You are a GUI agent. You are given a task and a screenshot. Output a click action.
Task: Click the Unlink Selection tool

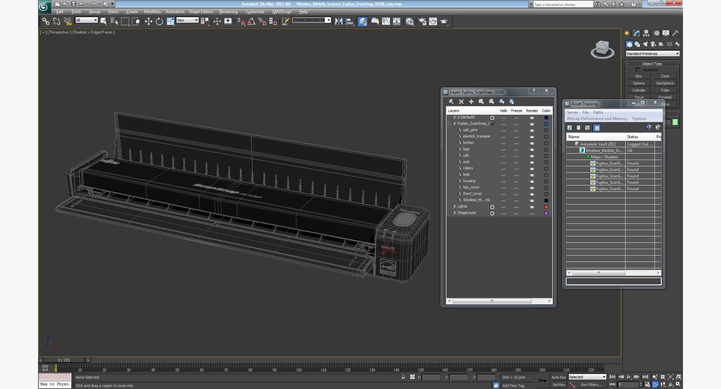pos(57,21)
